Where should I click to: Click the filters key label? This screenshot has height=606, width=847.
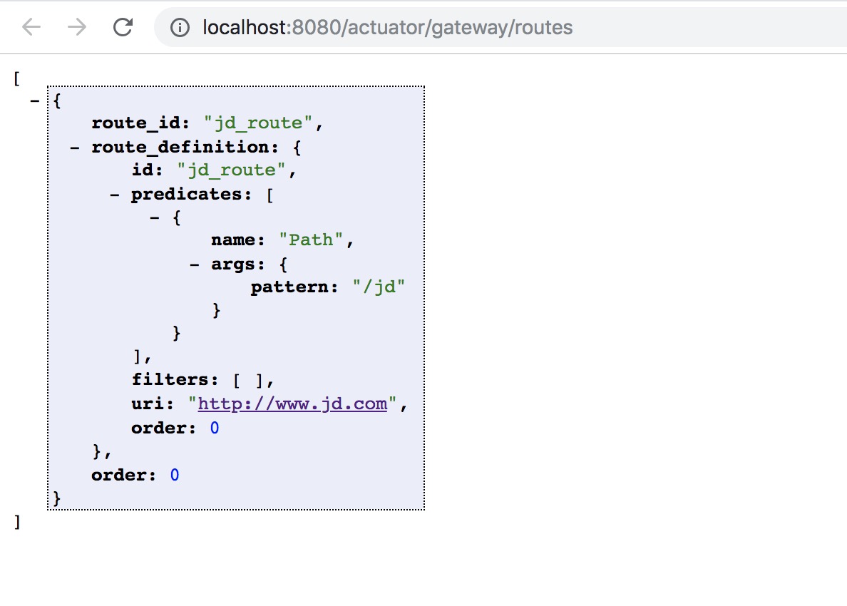pyautogui.click(x=173, y=380)
